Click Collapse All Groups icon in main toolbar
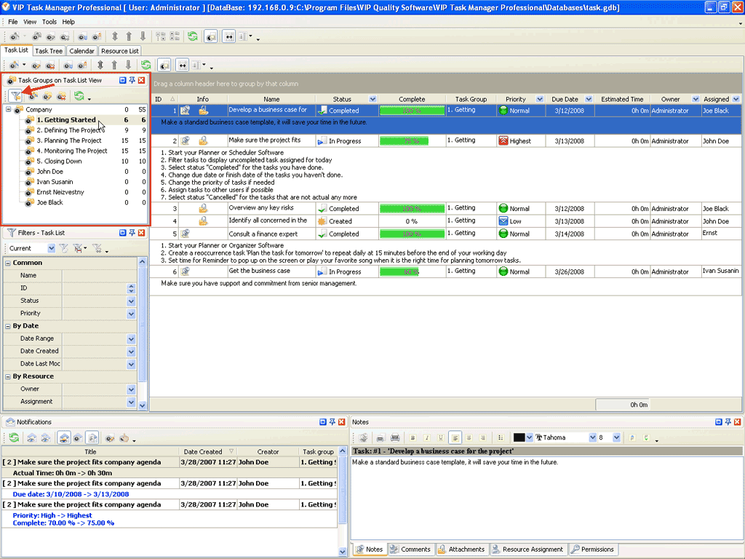The height and width of the screenshot is (559, 745). (175, 36)
